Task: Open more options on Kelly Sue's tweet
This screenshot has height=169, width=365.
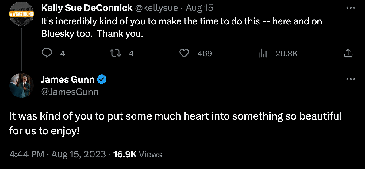Action: 350,8
